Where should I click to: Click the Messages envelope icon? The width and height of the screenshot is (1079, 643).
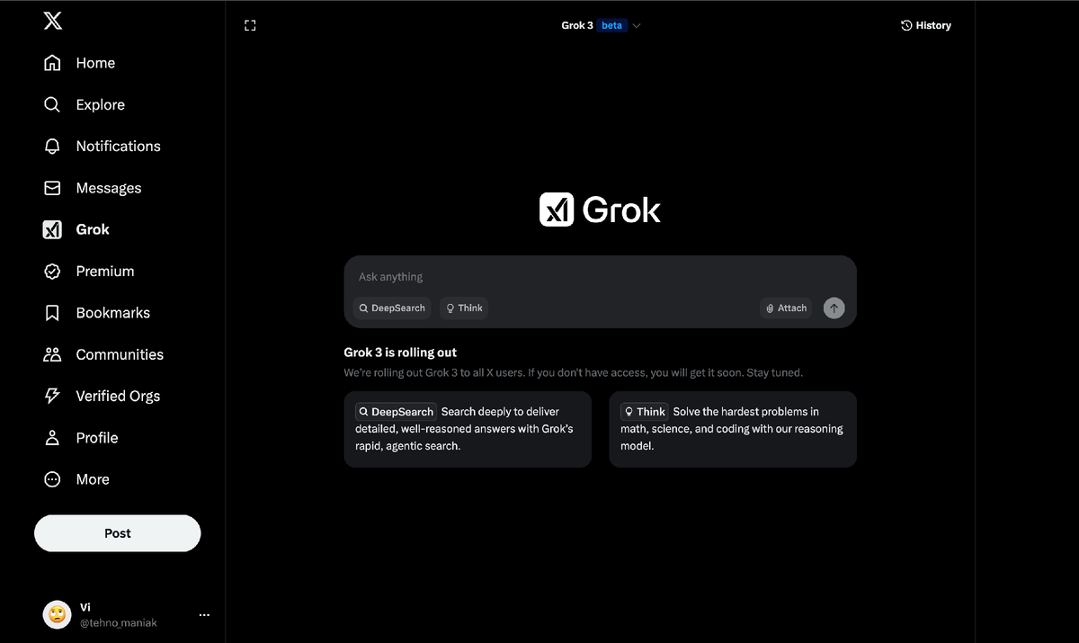52,188
